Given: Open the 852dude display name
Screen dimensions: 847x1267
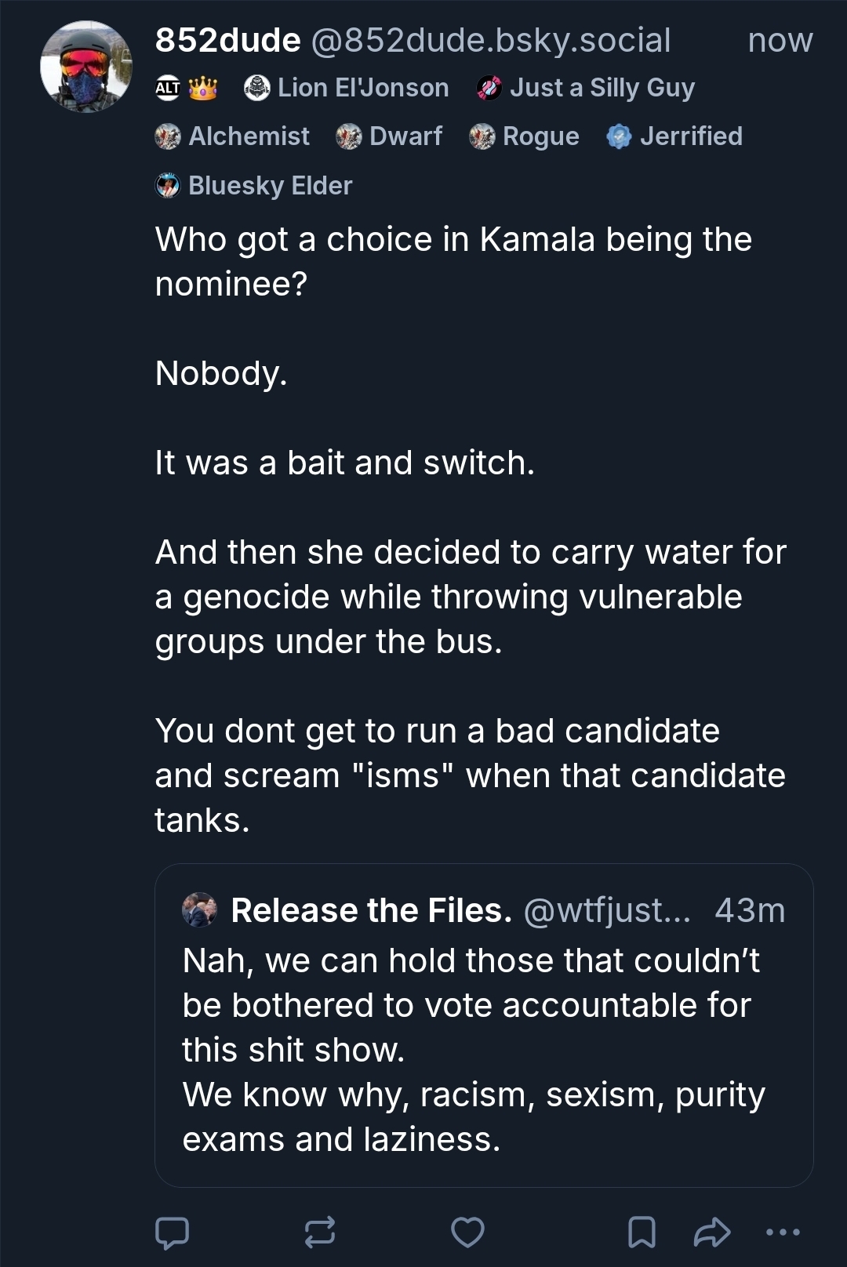Looking at the screenshot, I should pos(227,40).
